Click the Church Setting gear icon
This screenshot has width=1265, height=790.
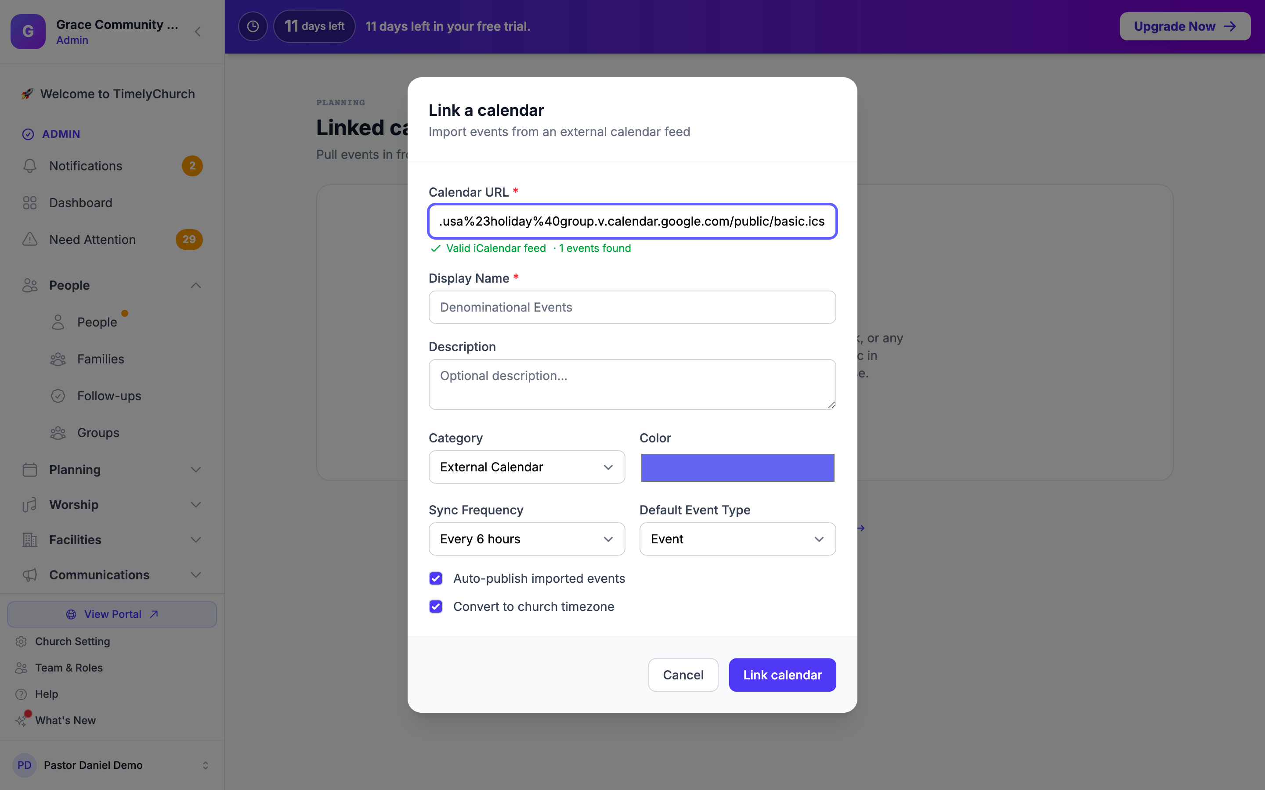[x=21, y=641]
